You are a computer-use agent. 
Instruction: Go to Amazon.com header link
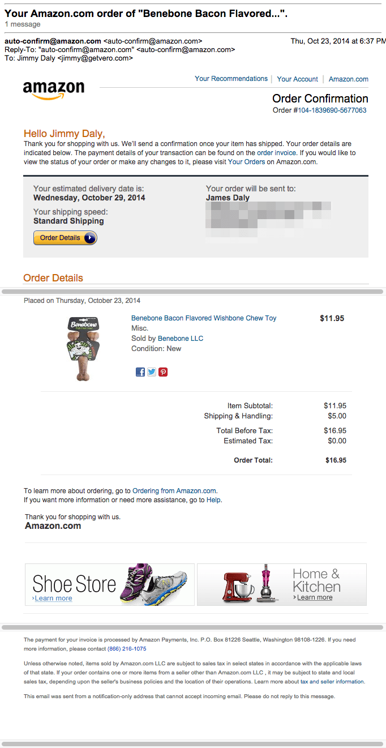349,79
